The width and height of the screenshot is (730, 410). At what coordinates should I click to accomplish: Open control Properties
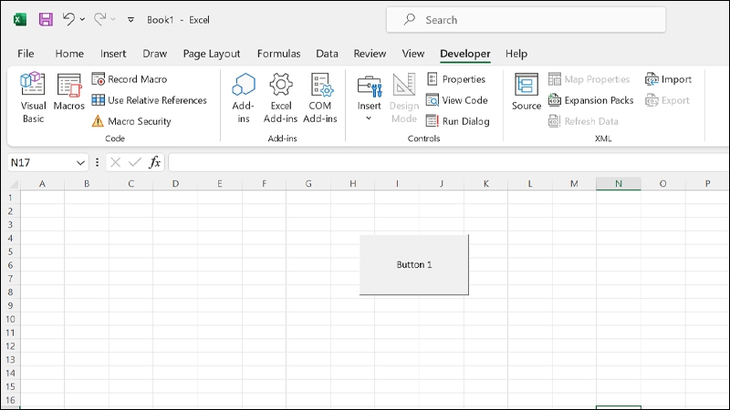click(456, 79)
